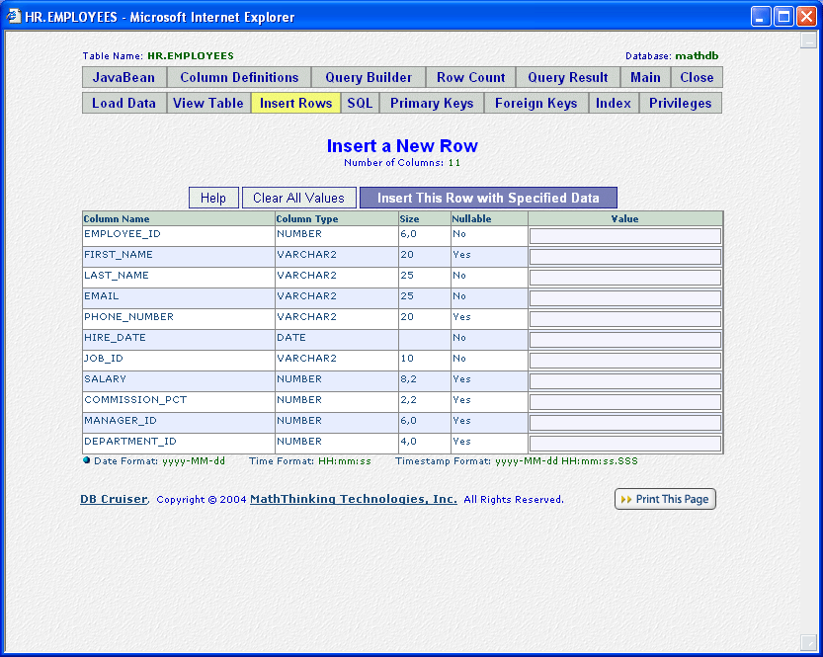This screenshot has width=823, height=657.
Task: Click the Column Type header
Action: pos(337,218)
